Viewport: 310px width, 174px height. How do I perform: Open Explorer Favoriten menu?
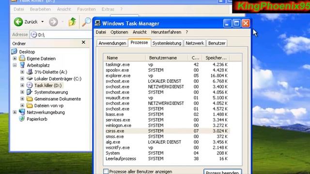click(86, 9)
